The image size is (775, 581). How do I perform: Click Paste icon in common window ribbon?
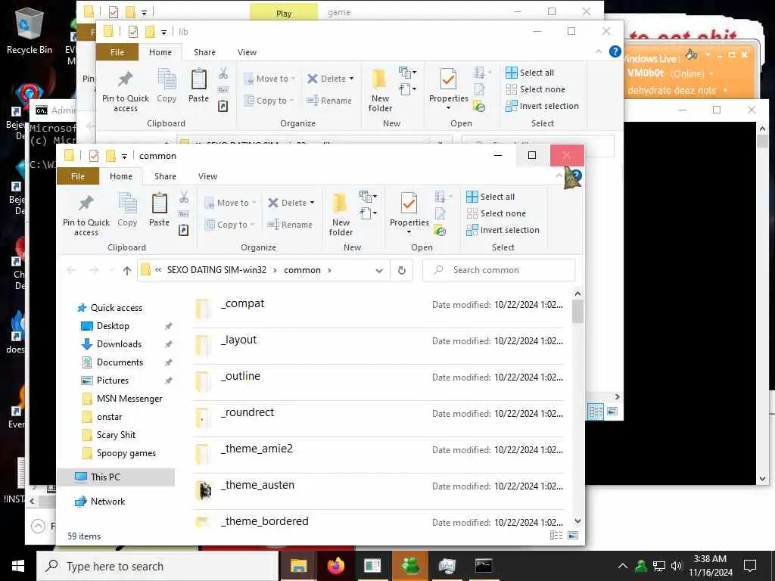[x=159, y=204]
